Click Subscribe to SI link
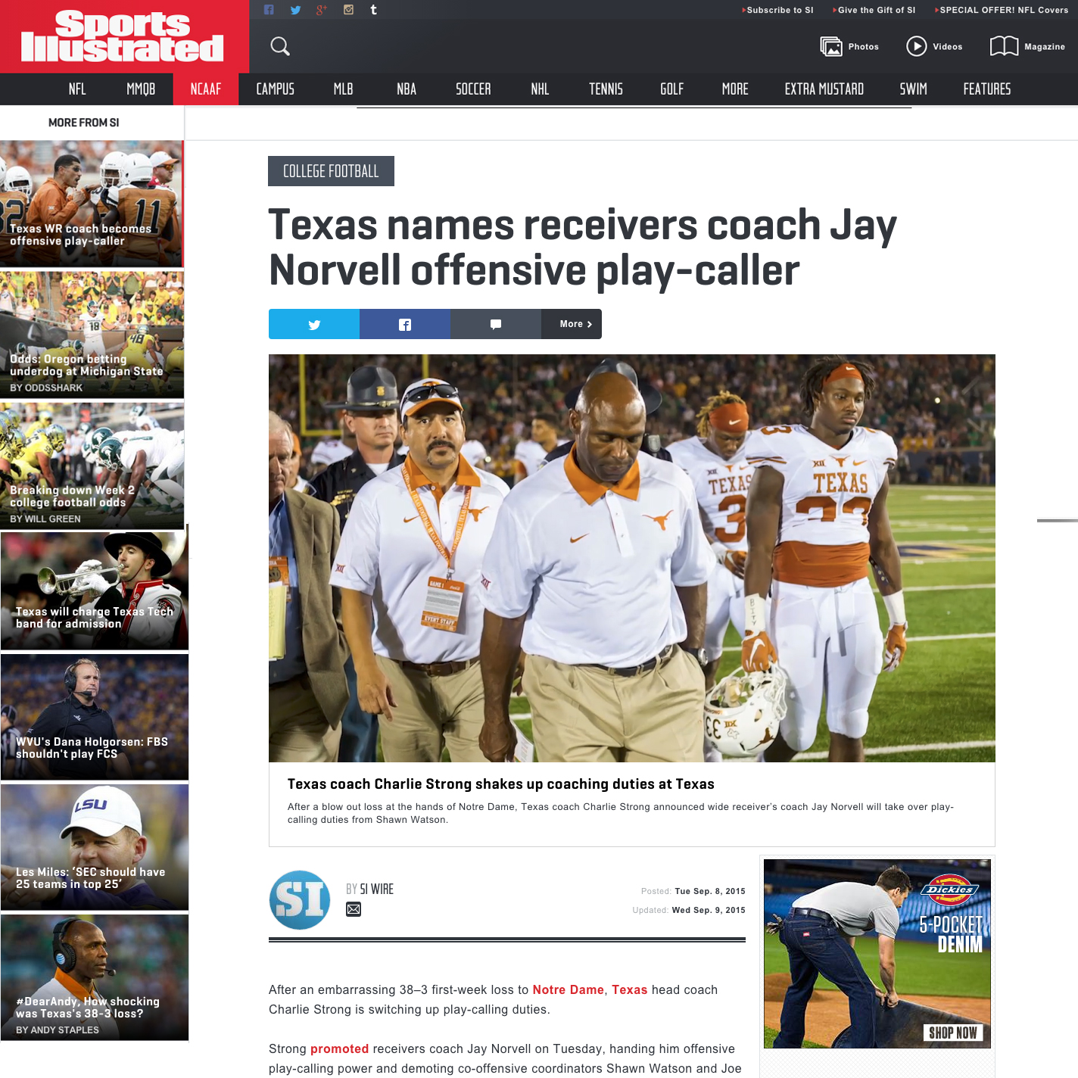The height and width of the screenshot is (1078, 1078). [778, 10]
